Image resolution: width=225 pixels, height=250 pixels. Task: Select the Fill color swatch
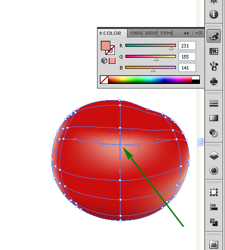105,45
